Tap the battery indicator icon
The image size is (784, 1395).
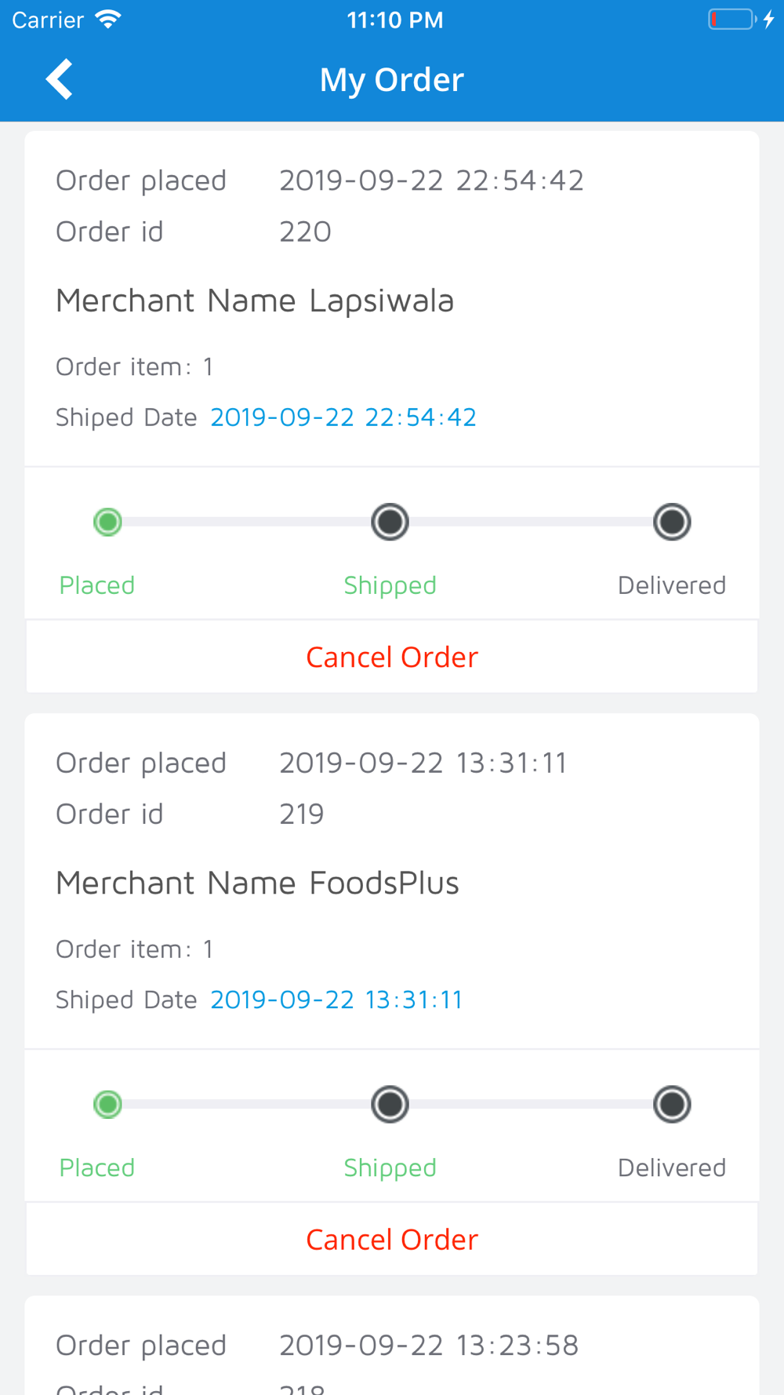[731, 20]
